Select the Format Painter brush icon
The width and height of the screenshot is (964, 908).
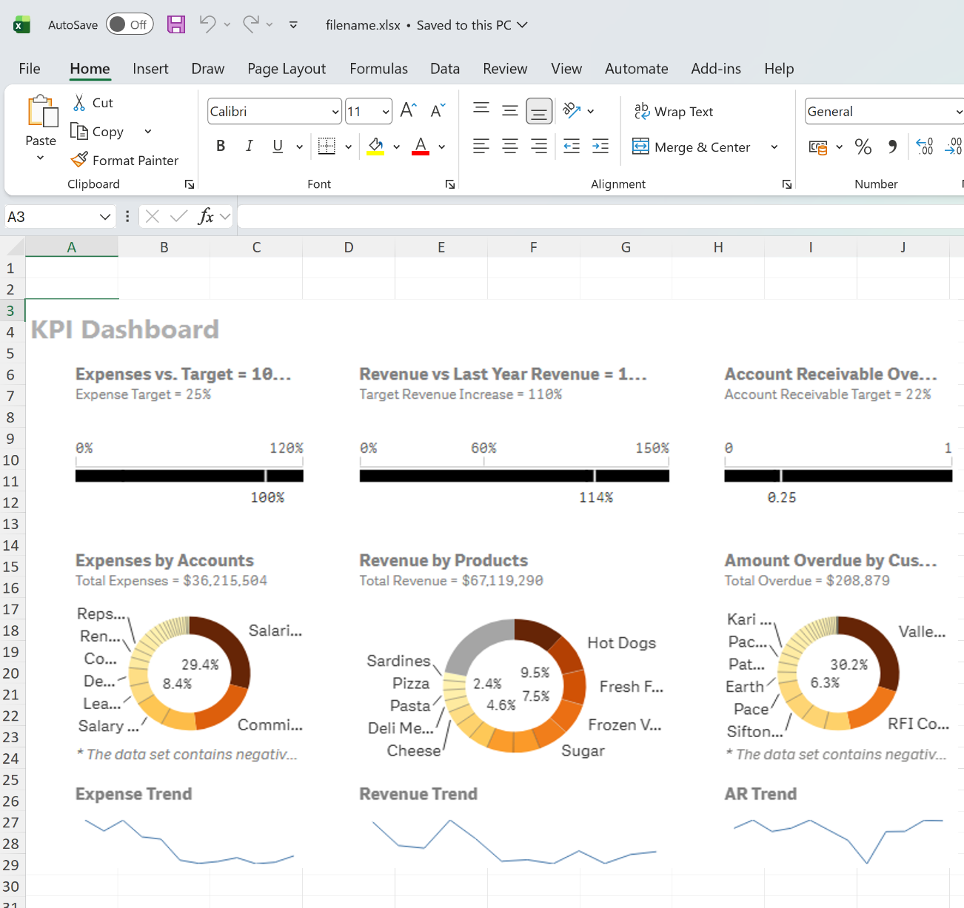(79, 160)
